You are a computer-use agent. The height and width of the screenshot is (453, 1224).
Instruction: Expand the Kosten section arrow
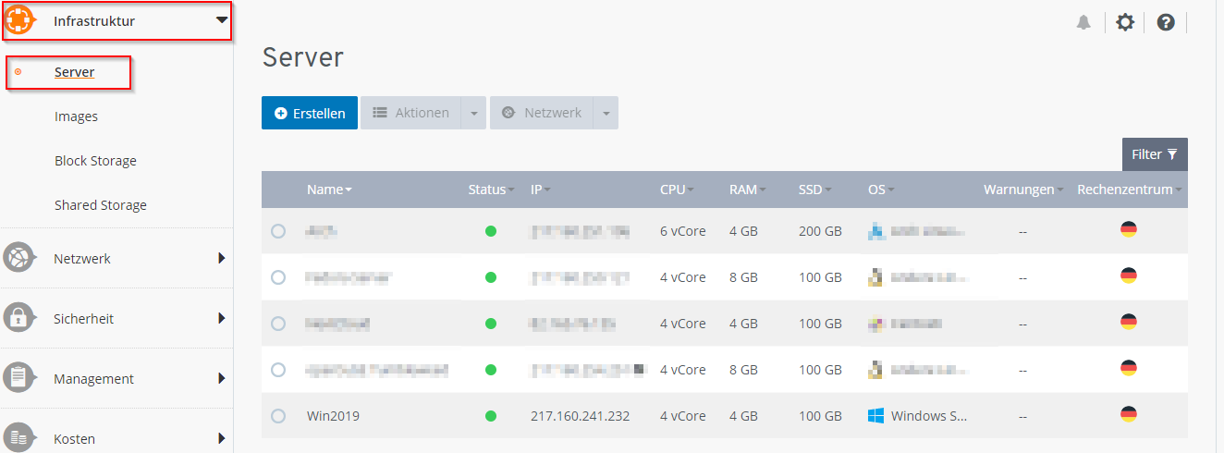coord(222,438)
